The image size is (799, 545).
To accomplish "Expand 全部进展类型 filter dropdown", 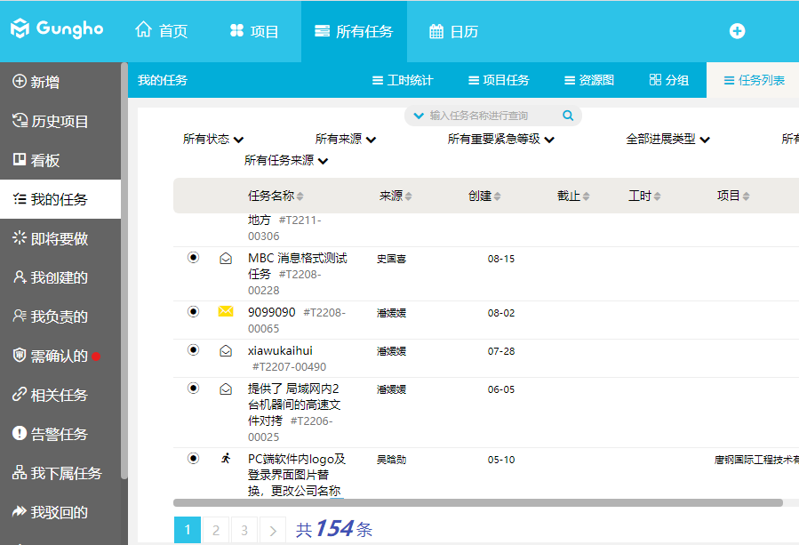I will 667,140.
